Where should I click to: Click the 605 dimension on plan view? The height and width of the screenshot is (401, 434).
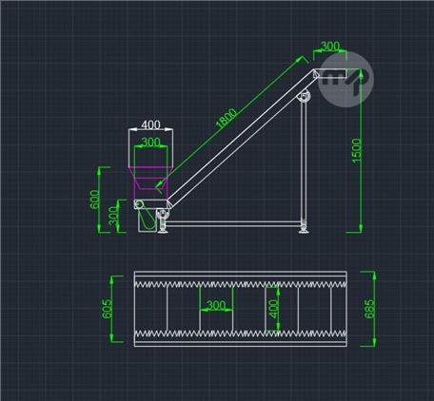[x=107, y=309]
